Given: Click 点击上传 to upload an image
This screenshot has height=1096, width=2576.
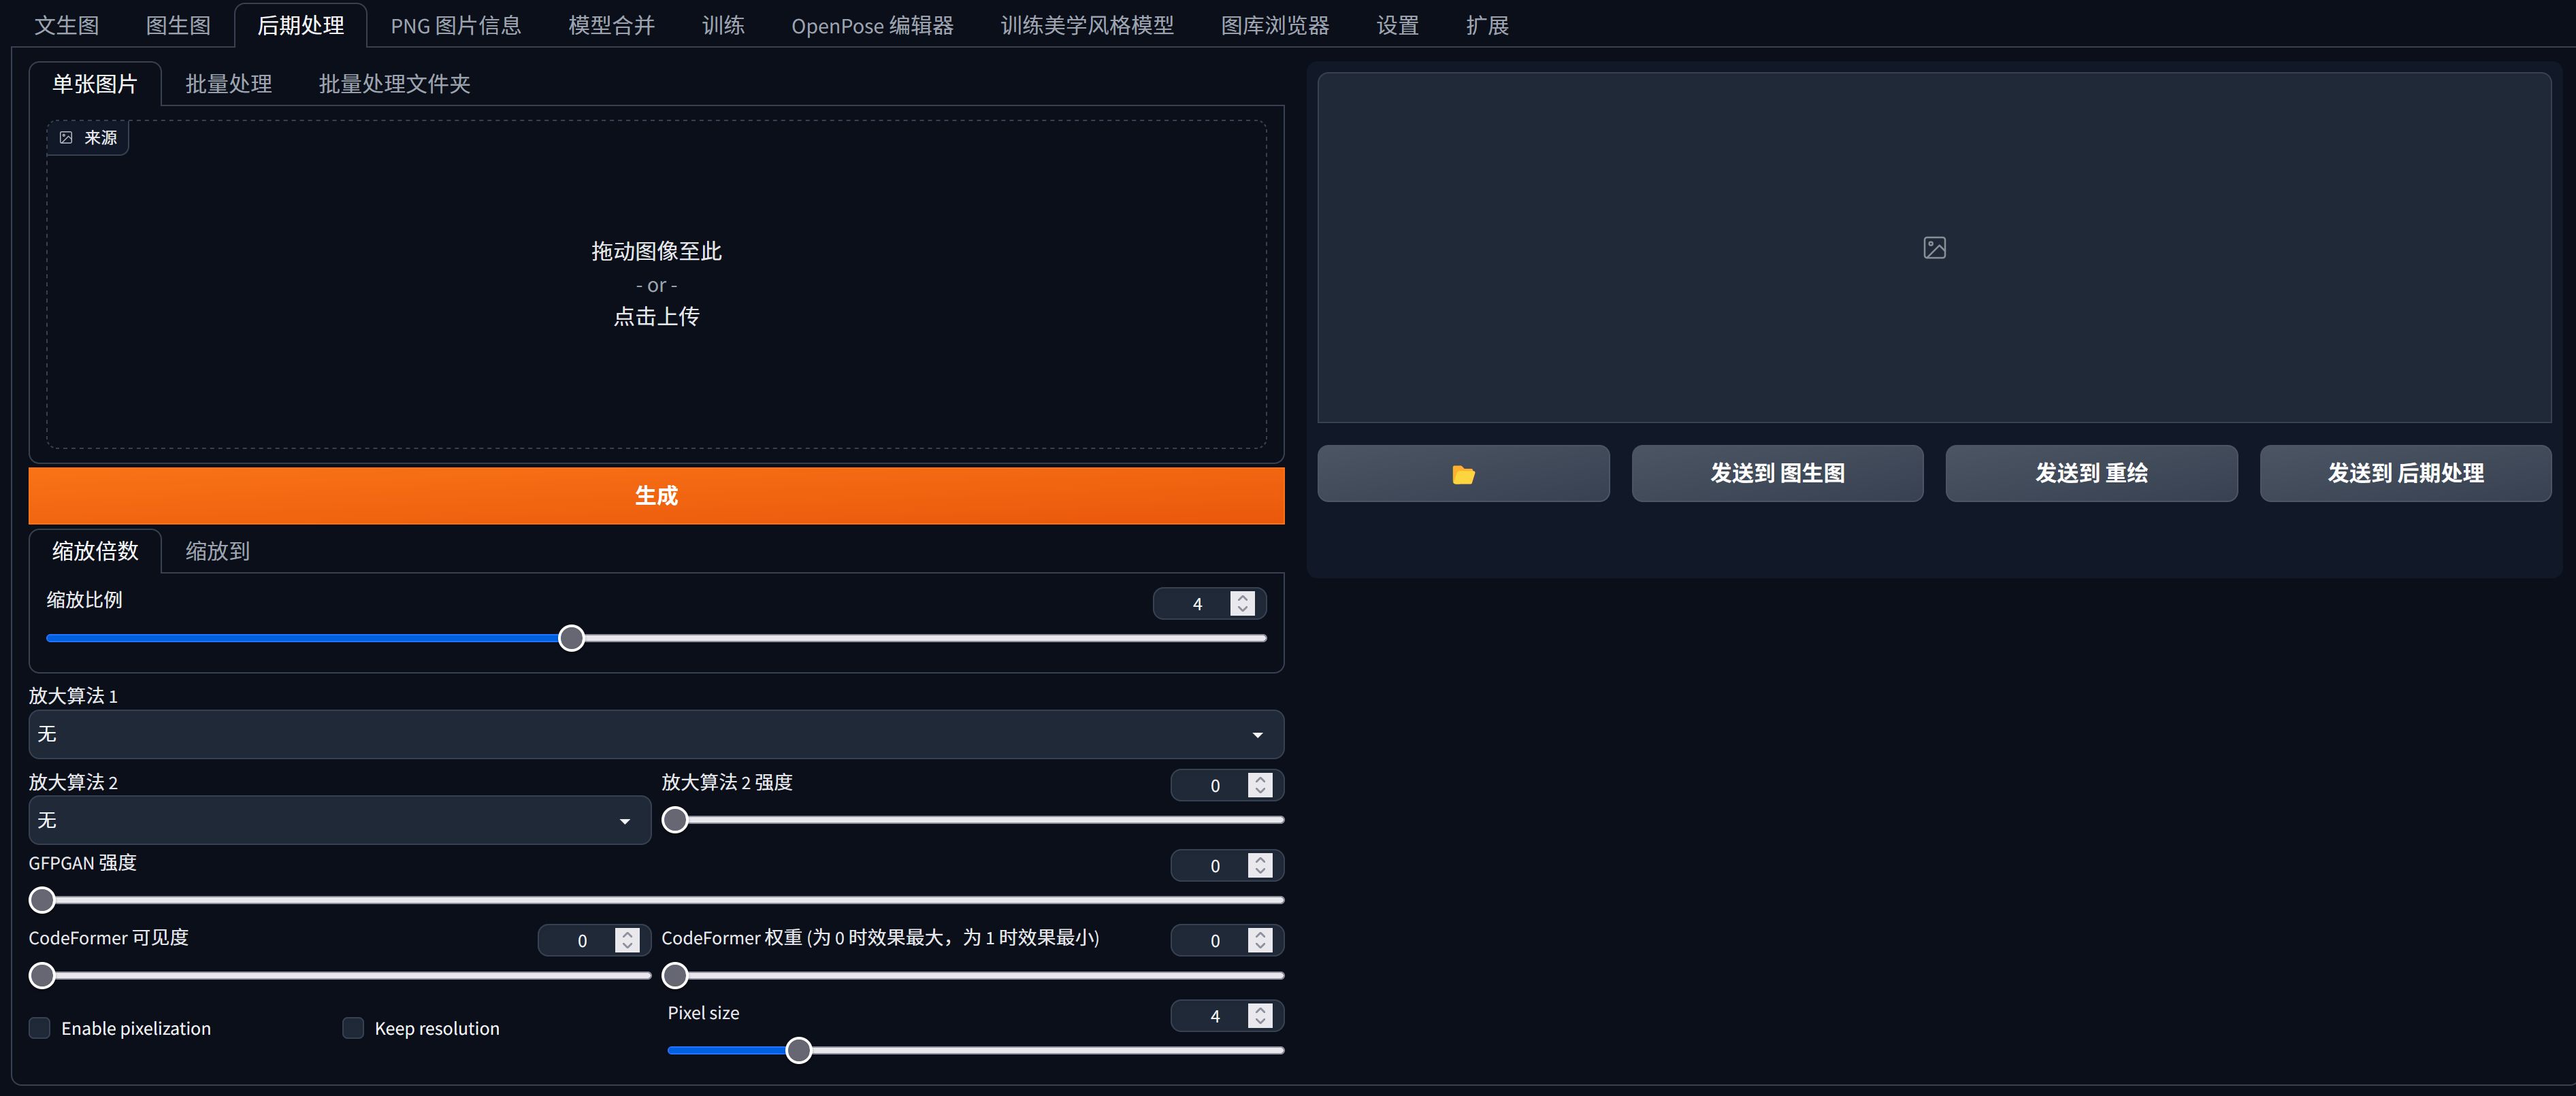Looking at the screenshot, I should tap(656, 317).
